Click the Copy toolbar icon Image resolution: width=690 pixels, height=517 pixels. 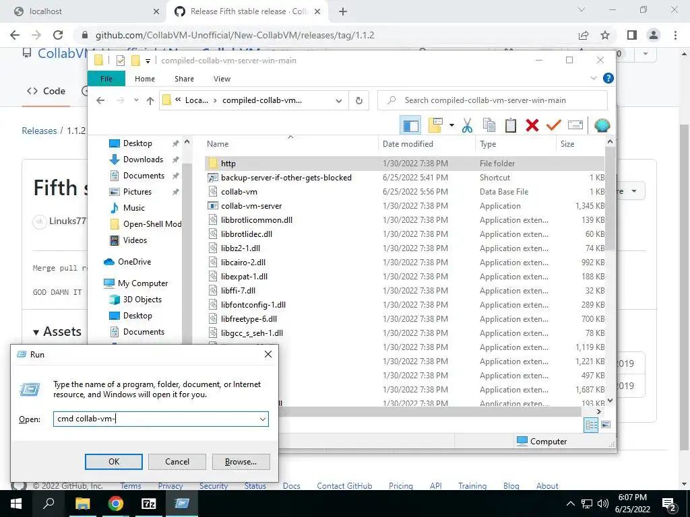pos(489,126)
